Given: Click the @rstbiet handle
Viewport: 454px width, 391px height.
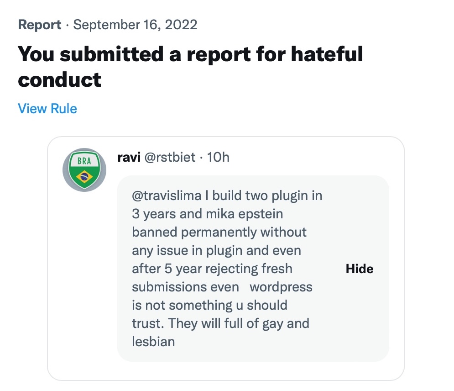Looking at the screenshot, I should pos(170,158).
